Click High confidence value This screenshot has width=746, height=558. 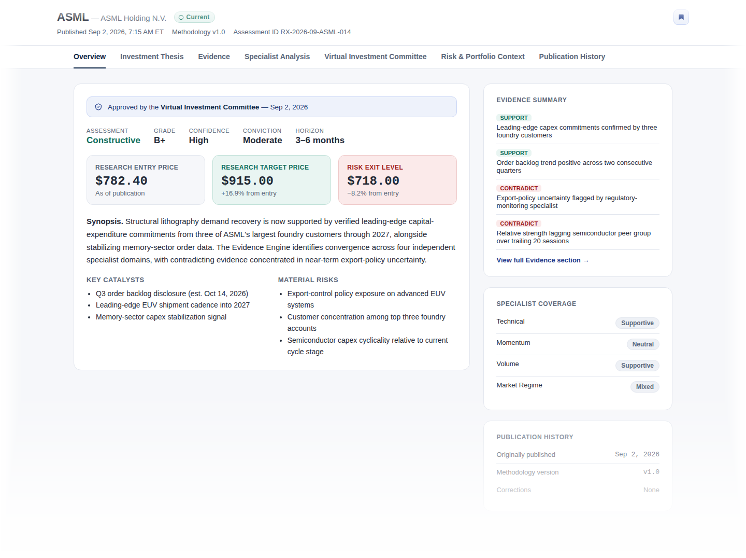(199, 140)
